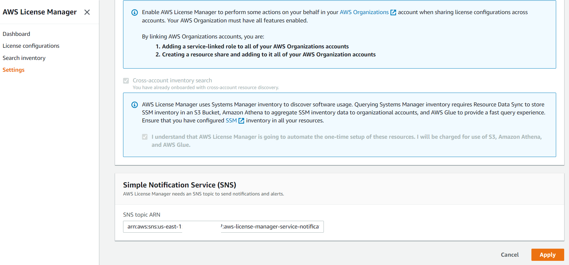
Task: Cancel the settings changes
Action: [510, 255]
